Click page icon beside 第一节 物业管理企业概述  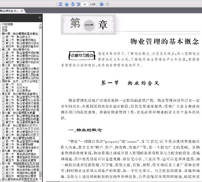tap(3, 69)
